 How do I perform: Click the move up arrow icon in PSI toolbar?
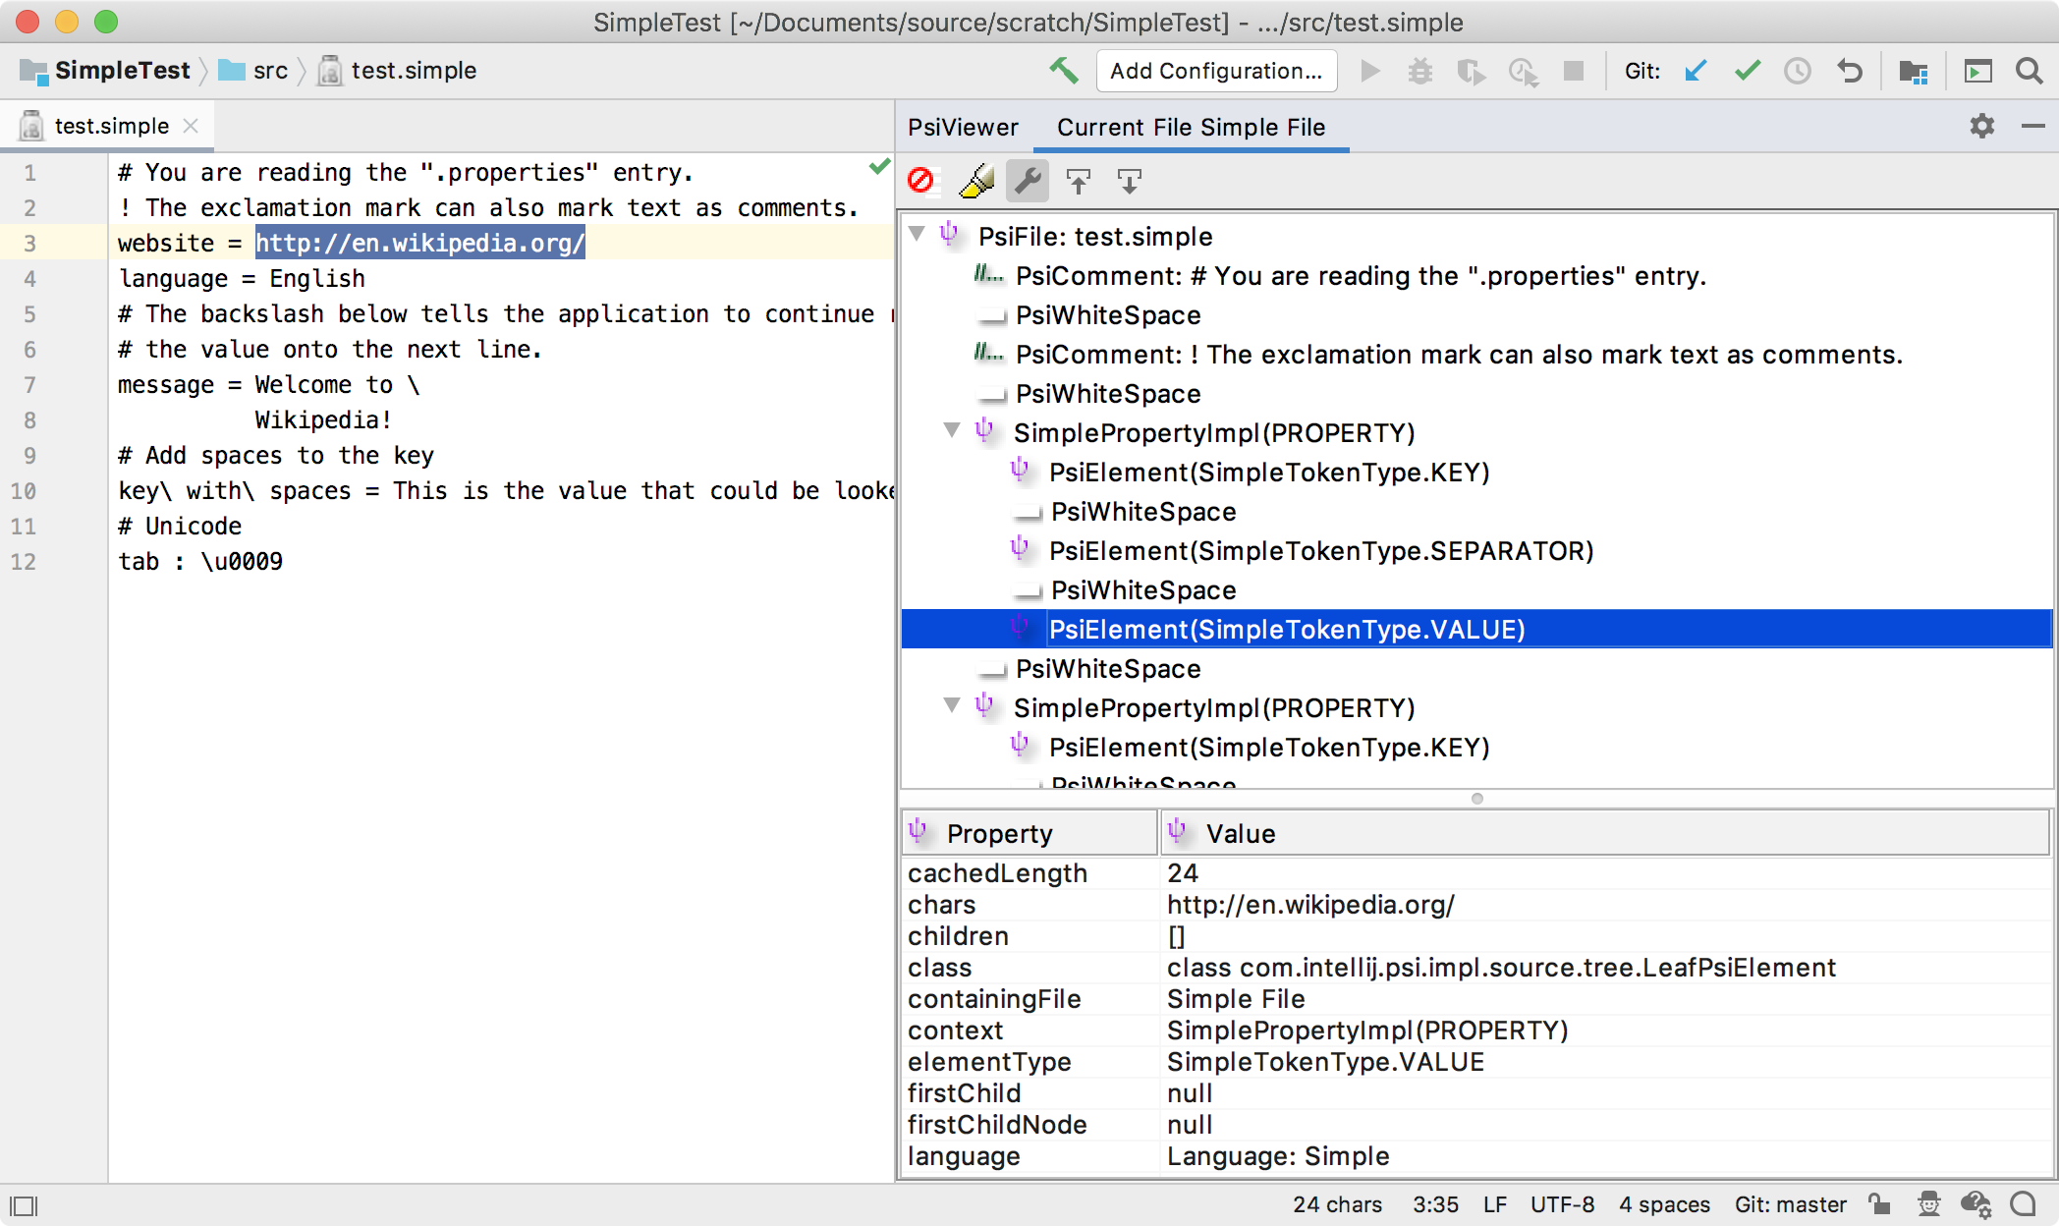1080,180
